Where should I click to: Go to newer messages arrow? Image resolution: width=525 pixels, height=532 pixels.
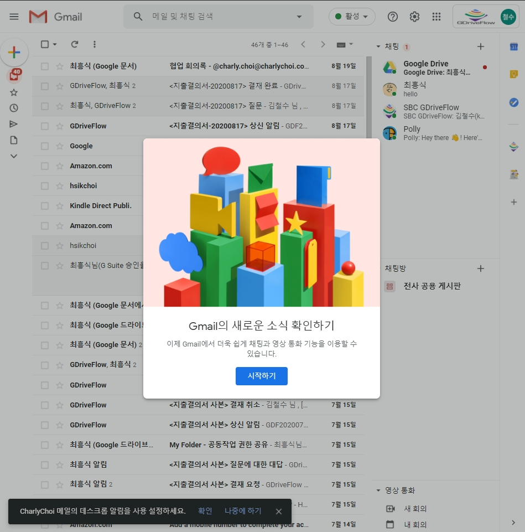pyautogui.click(x=303, y=44)
